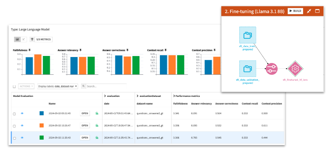This screenshot has width=331, height=152.
Task: Switch to the bar chart view icon
Action: click(x=17, y=39)
